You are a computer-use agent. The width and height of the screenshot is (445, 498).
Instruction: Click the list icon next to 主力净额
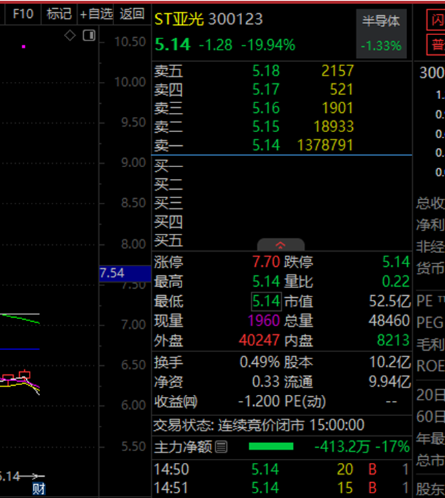point(221,447)
